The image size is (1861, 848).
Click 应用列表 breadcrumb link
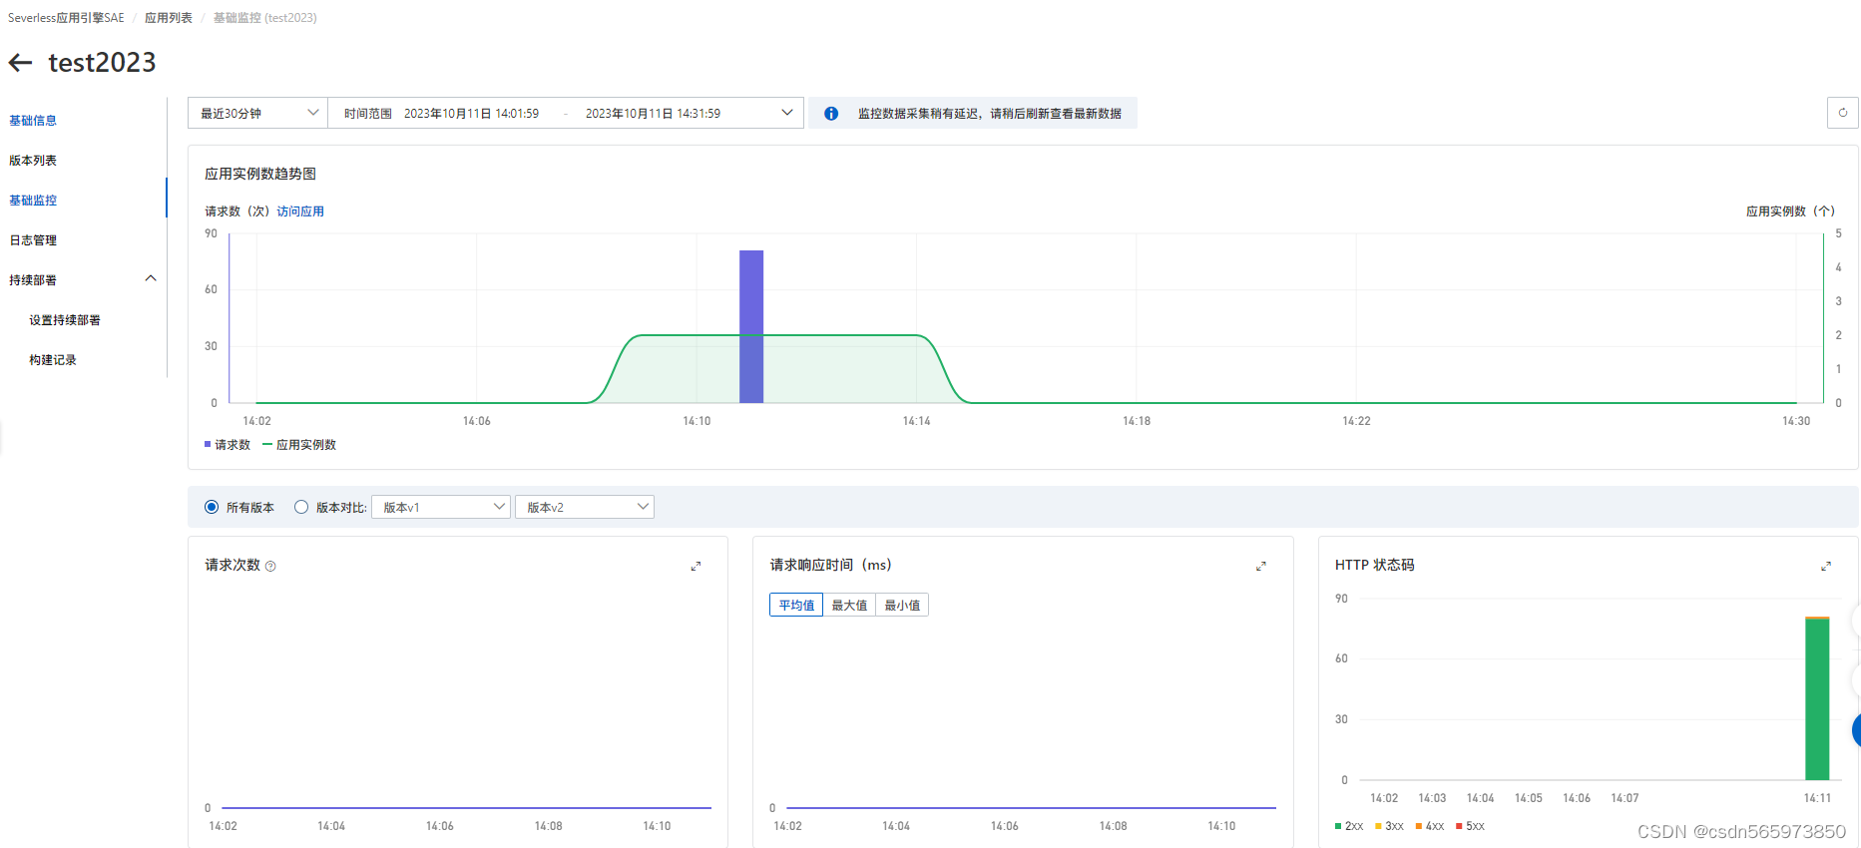coord(169,18)
